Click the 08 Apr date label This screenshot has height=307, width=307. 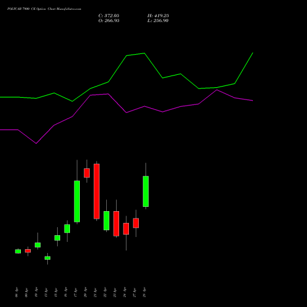click(17, 292)
